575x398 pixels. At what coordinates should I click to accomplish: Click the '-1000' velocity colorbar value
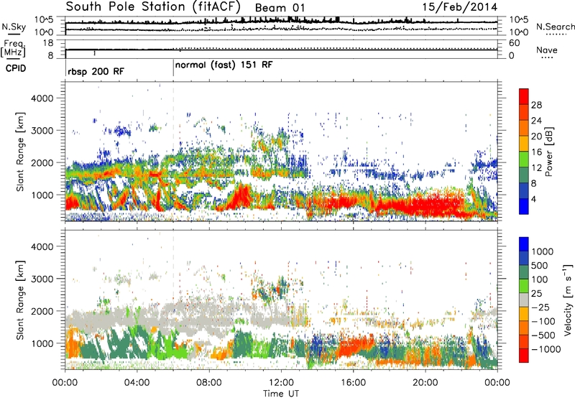pos(546,349)
